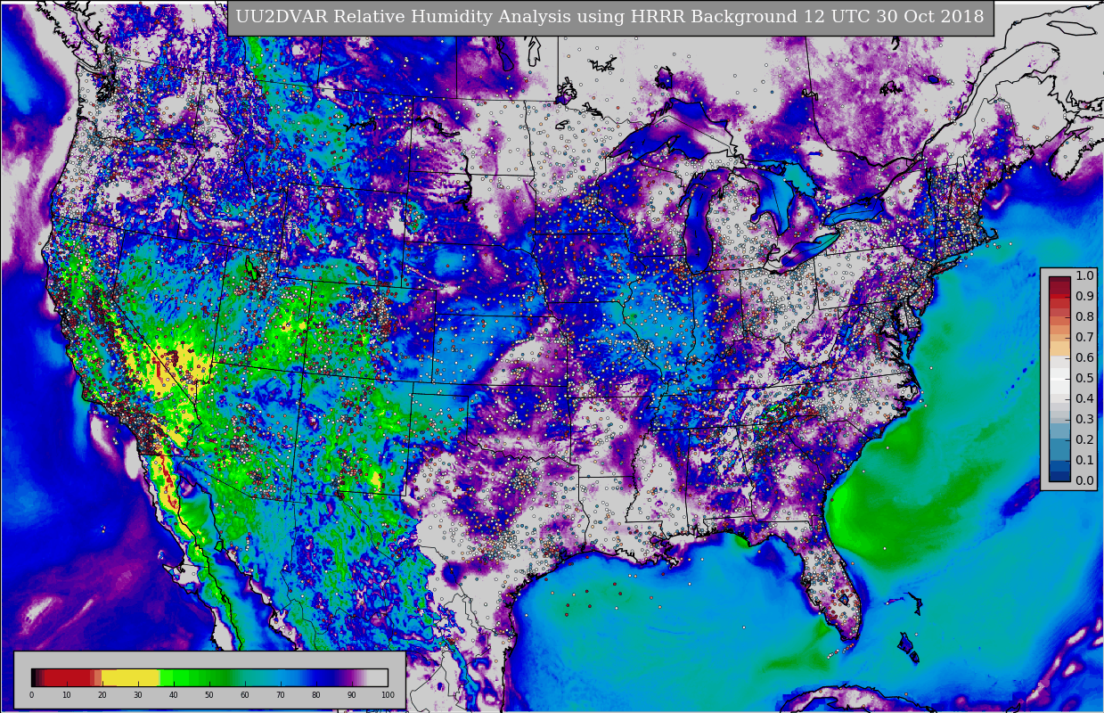Click the '10' tick label on humidity colorbar
Image resolution: width=1104 pixels, height=713 pixels.
[67, 695]
